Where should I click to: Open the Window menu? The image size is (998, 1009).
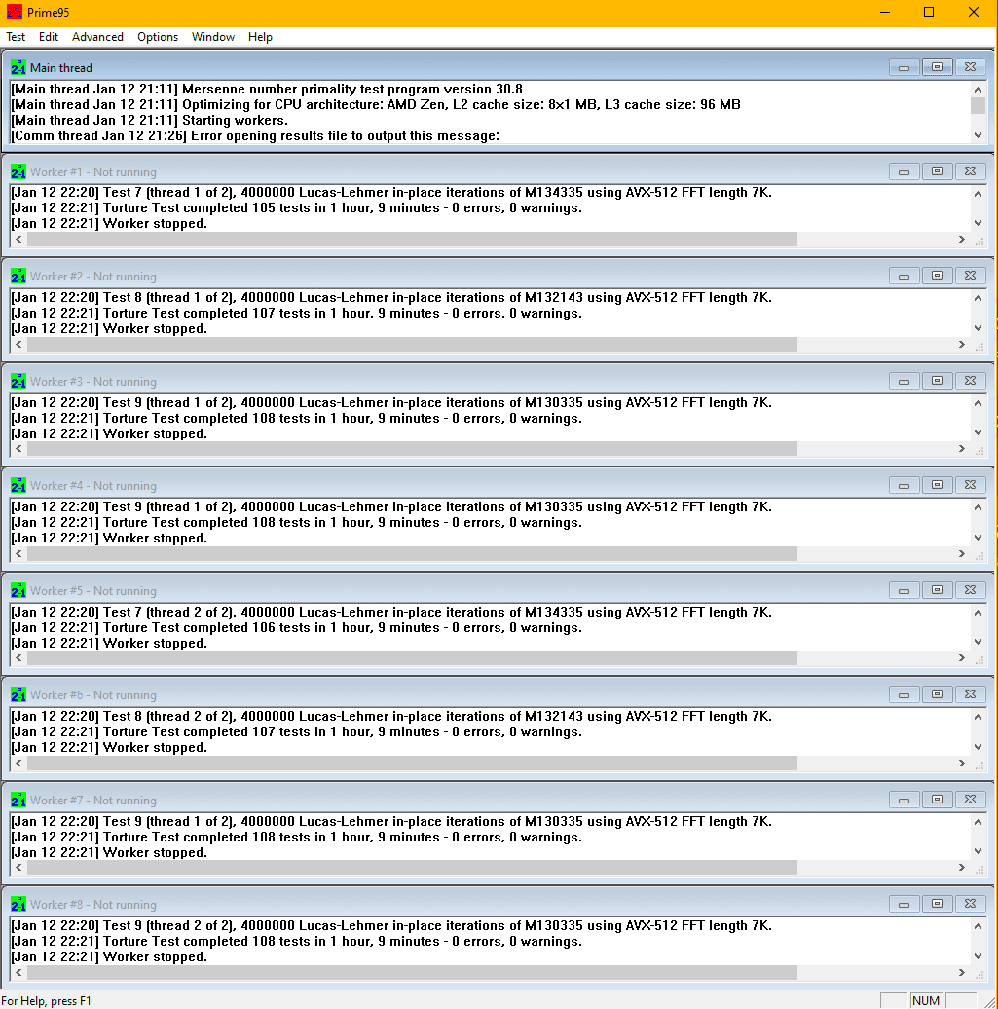point(213,37)
